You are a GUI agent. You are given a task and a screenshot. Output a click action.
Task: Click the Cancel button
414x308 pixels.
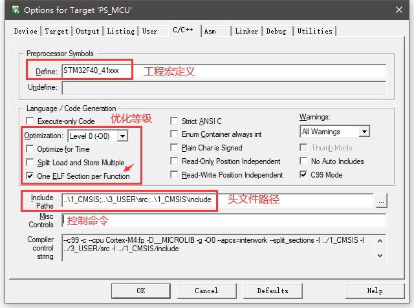click(x=207, y=291)
